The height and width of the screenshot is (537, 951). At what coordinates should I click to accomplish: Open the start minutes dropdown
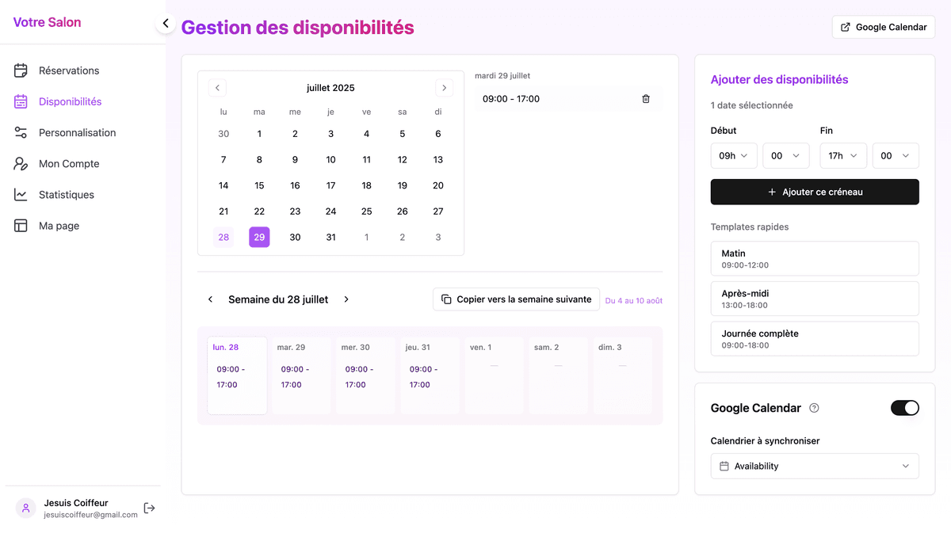(x=785, y=156)
